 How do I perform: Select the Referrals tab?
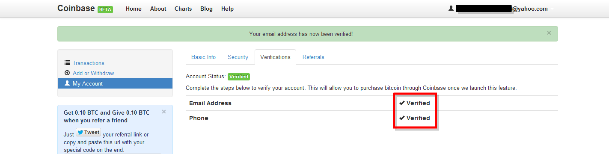313,57
